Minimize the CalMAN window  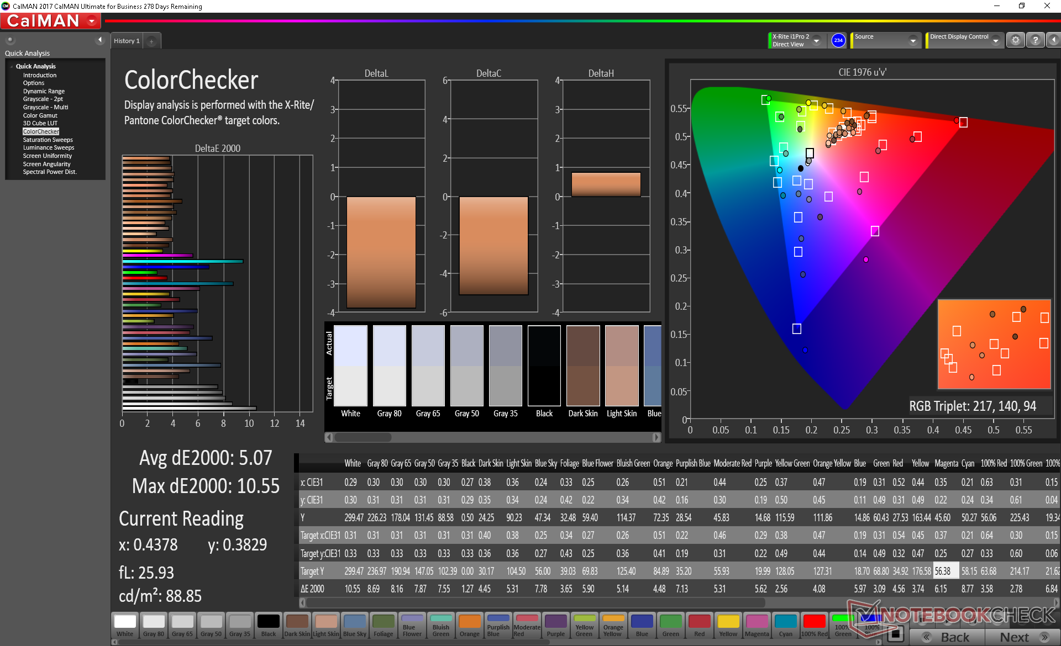[996, 6]
